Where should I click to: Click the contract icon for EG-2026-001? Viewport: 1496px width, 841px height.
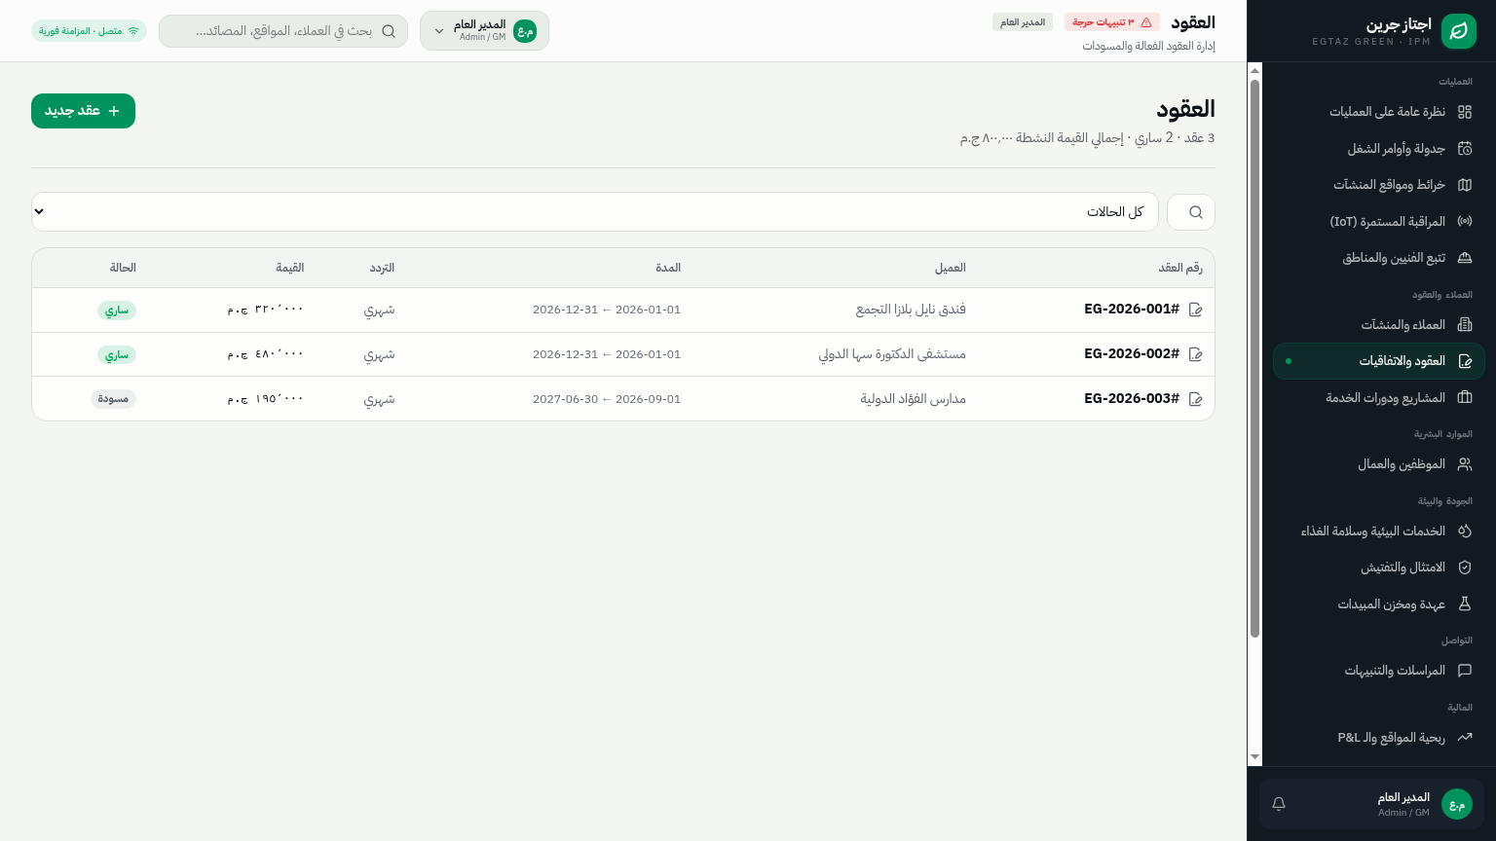[x=1196, y=310]
